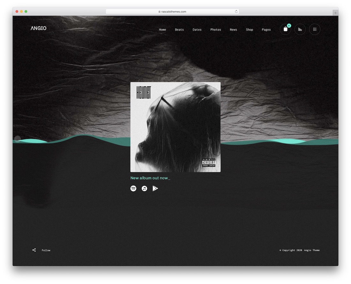
Task: Open the music player equalizer icon
Action: [x=300, y=29]
